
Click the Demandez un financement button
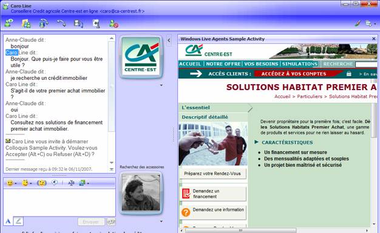click(x=213, y=194)
